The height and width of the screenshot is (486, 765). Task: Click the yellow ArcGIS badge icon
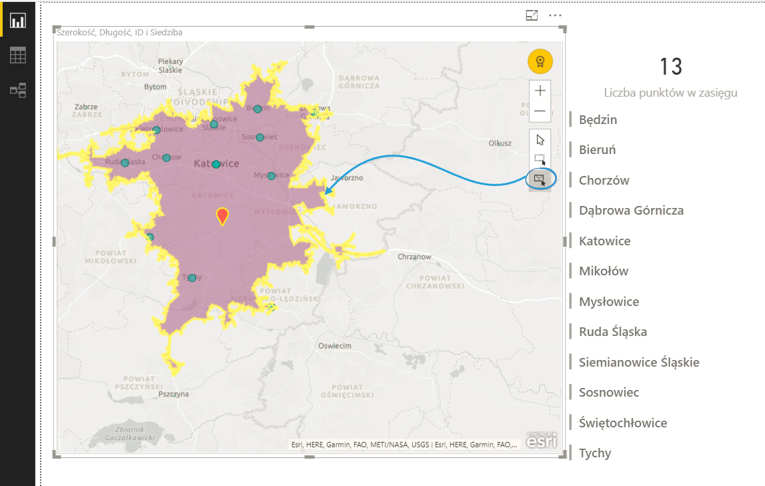point(540,61)
